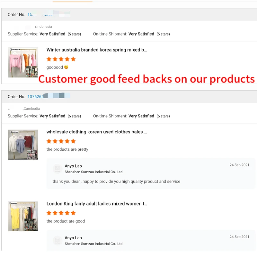The height and width of the screenshot is (257, 257).
Task: Click the star rating under wholesale clothing product
Action: pyautogui.click(x=61, y=141)
